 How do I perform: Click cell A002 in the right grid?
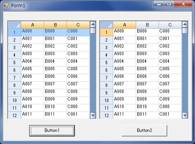click(x=124, y=48)
